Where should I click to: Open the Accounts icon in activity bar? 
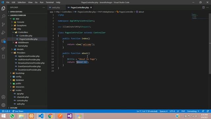3,97
